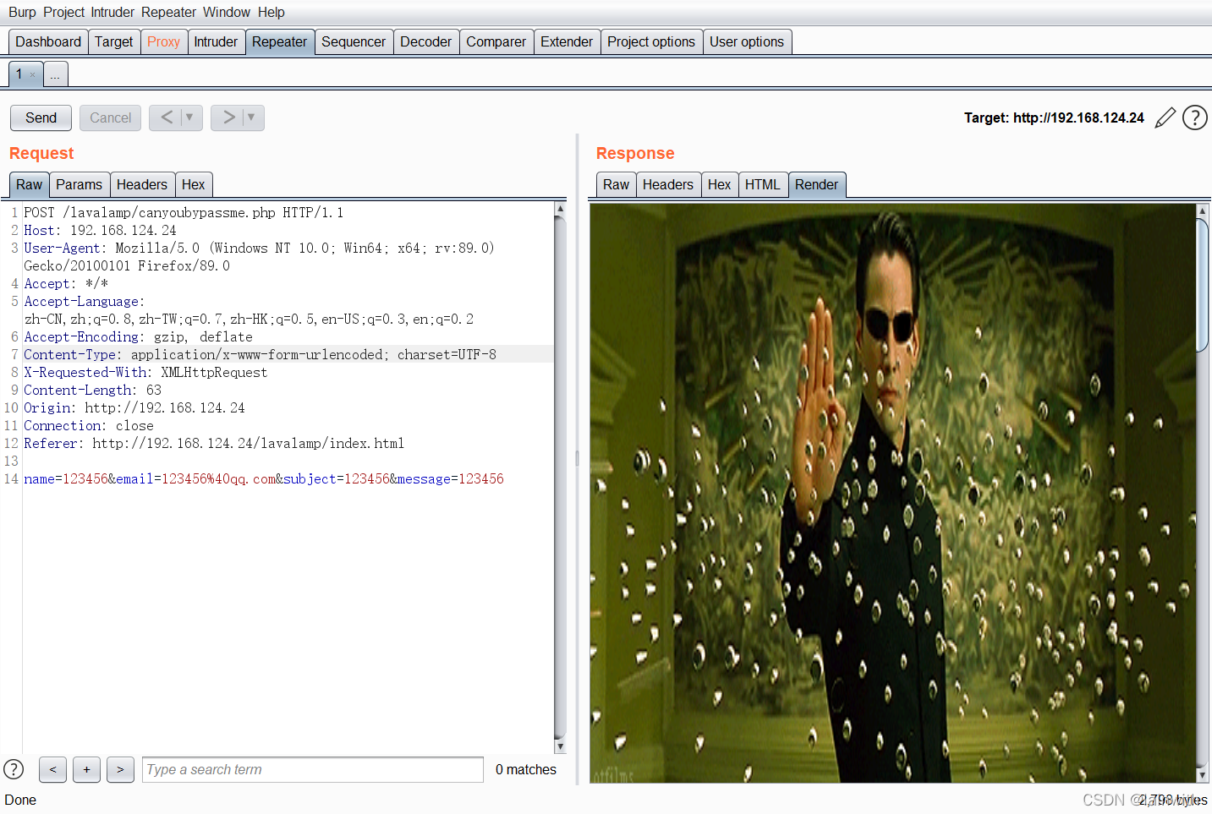Show the response Headers view
The width and height of the screenshot is (1212, 814).
click(668, 184)
